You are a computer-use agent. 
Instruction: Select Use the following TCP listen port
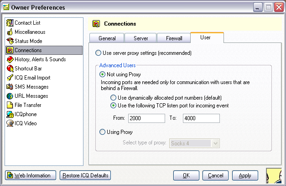(113, 106)
